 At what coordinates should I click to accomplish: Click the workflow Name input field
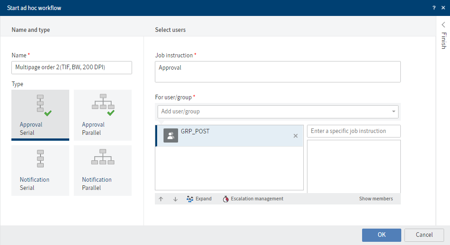72,68
